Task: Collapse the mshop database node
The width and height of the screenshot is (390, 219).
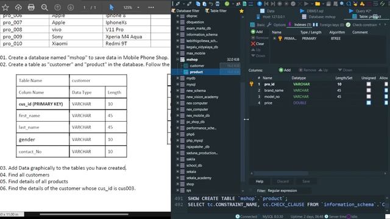Action: (177, 60)
